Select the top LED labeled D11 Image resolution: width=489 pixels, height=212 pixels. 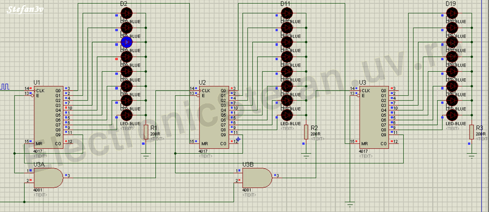(287, 13)
